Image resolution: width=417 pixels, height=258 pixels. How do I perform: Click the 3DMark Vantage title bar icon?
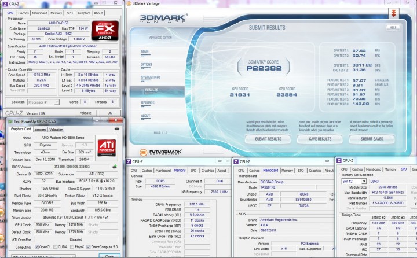129,3
